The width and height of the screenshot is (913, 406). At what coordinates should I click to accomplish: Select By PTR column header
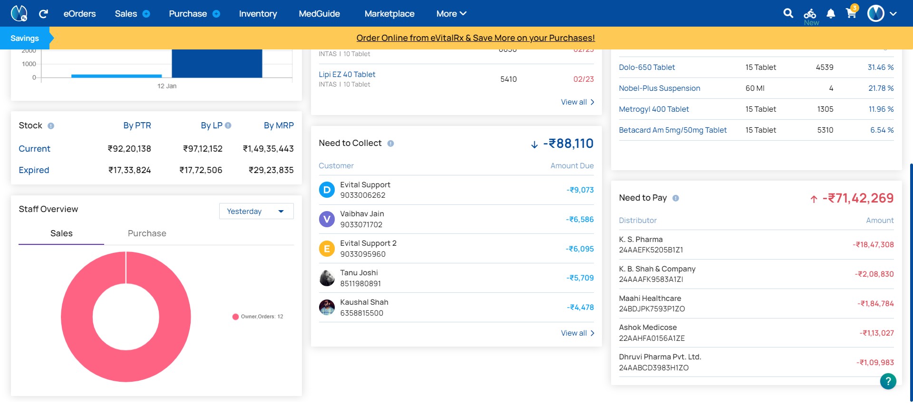(137, 126)
